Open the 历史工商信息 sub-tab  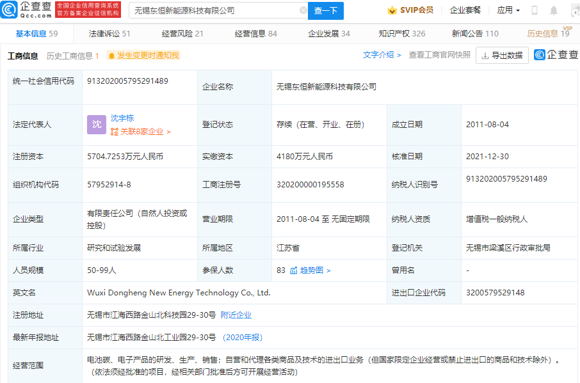tap(72, 56)
